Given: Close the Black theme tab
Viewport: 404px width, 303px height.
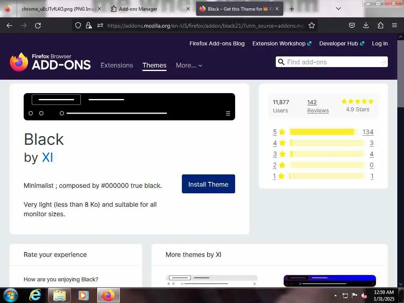Looking at the screenshot, I should (277, 9).
